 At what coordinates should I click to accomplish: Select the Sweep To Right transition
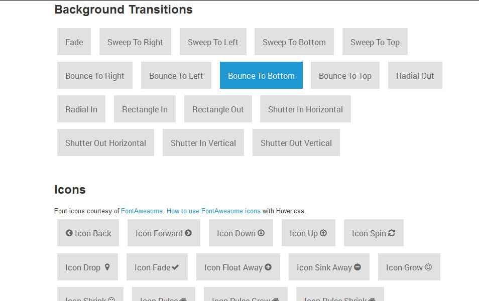pos(135,42)
